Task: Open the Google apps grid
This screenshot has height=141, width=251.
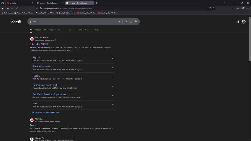Action: pyautogui.click(x=238, y=21)
